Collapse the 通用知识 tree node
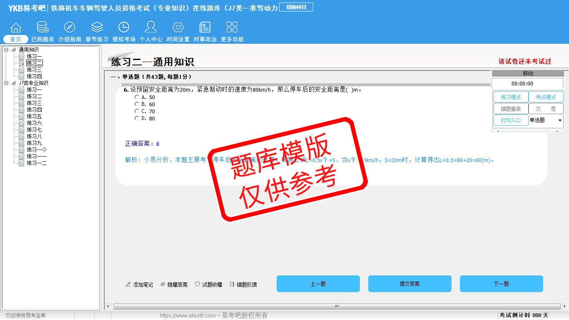The width and height of the screenshot is (569, 320). coord(6,50)
